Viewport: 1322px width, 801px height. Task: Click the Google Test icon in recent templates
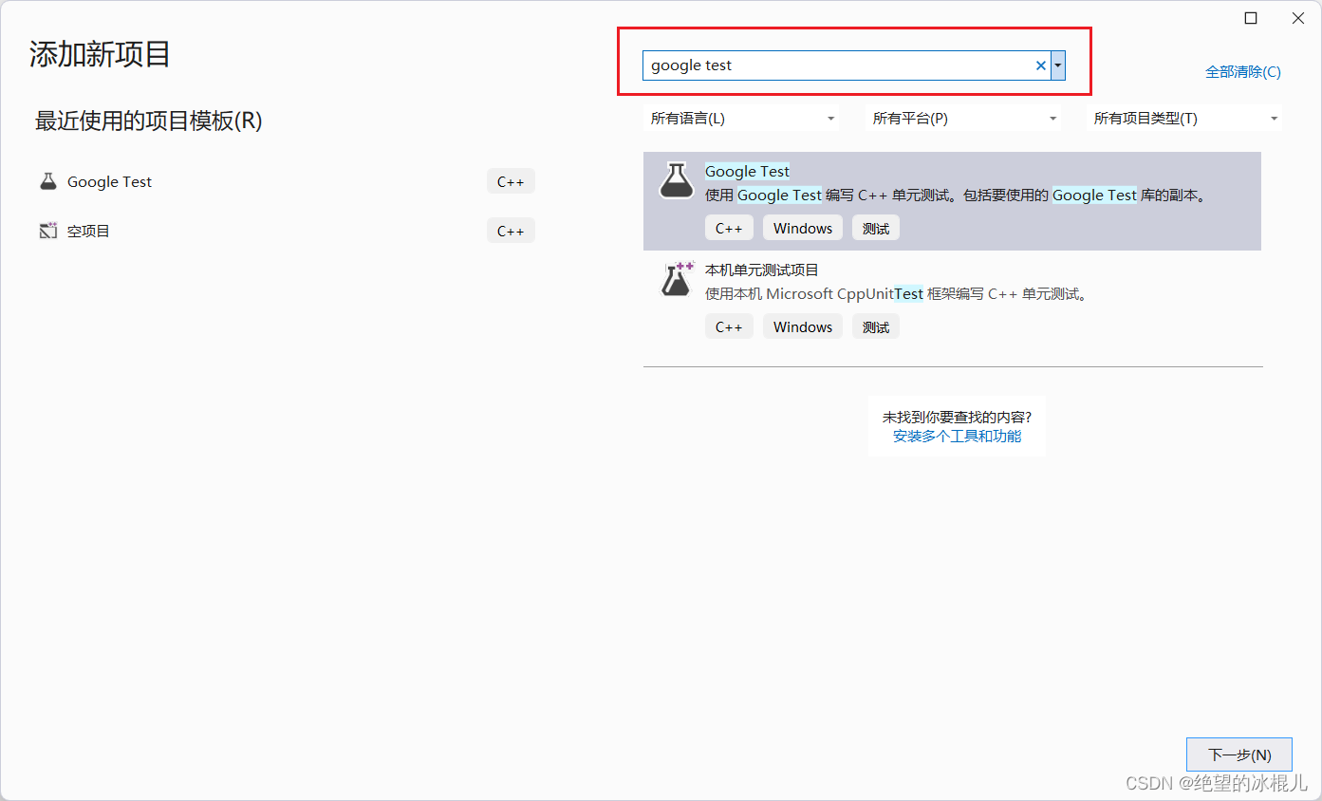point(48,181)
